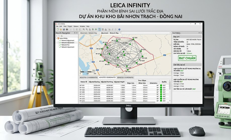Click the table's horizontal scrollbar thumb
231x140 pixels.
point(118,102)
